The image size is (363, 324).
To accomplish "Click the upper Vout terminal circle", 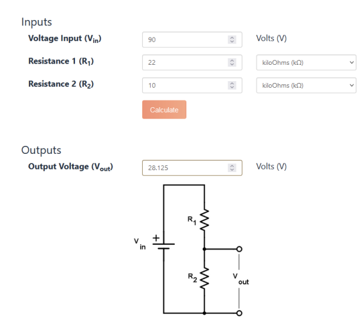I will point(239,249).
